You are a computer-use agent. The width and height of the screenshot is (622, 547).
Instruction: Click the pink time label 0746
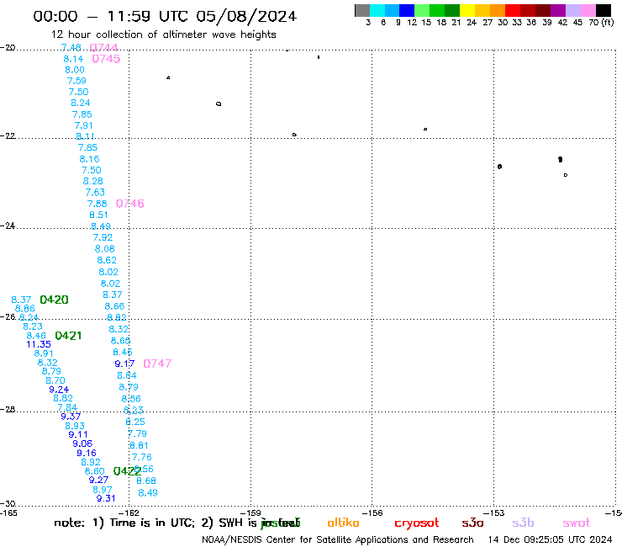pos(129,204)
